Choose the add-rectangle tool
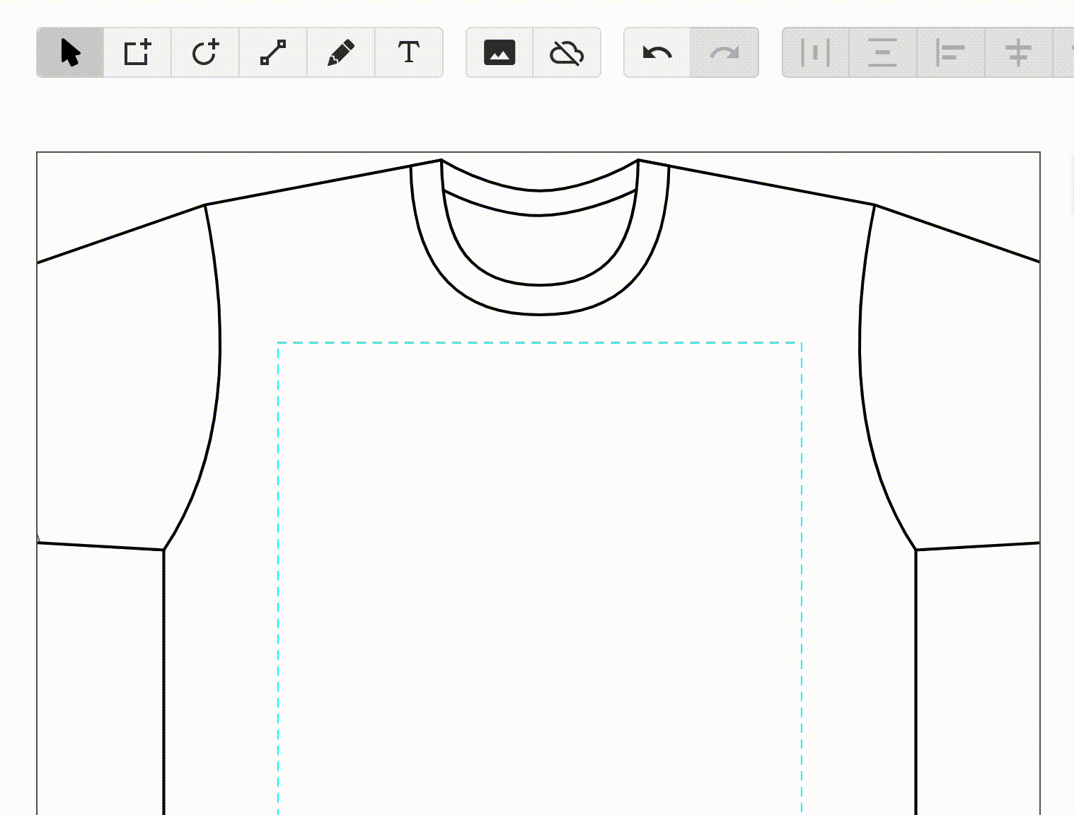 pos(137,52)
